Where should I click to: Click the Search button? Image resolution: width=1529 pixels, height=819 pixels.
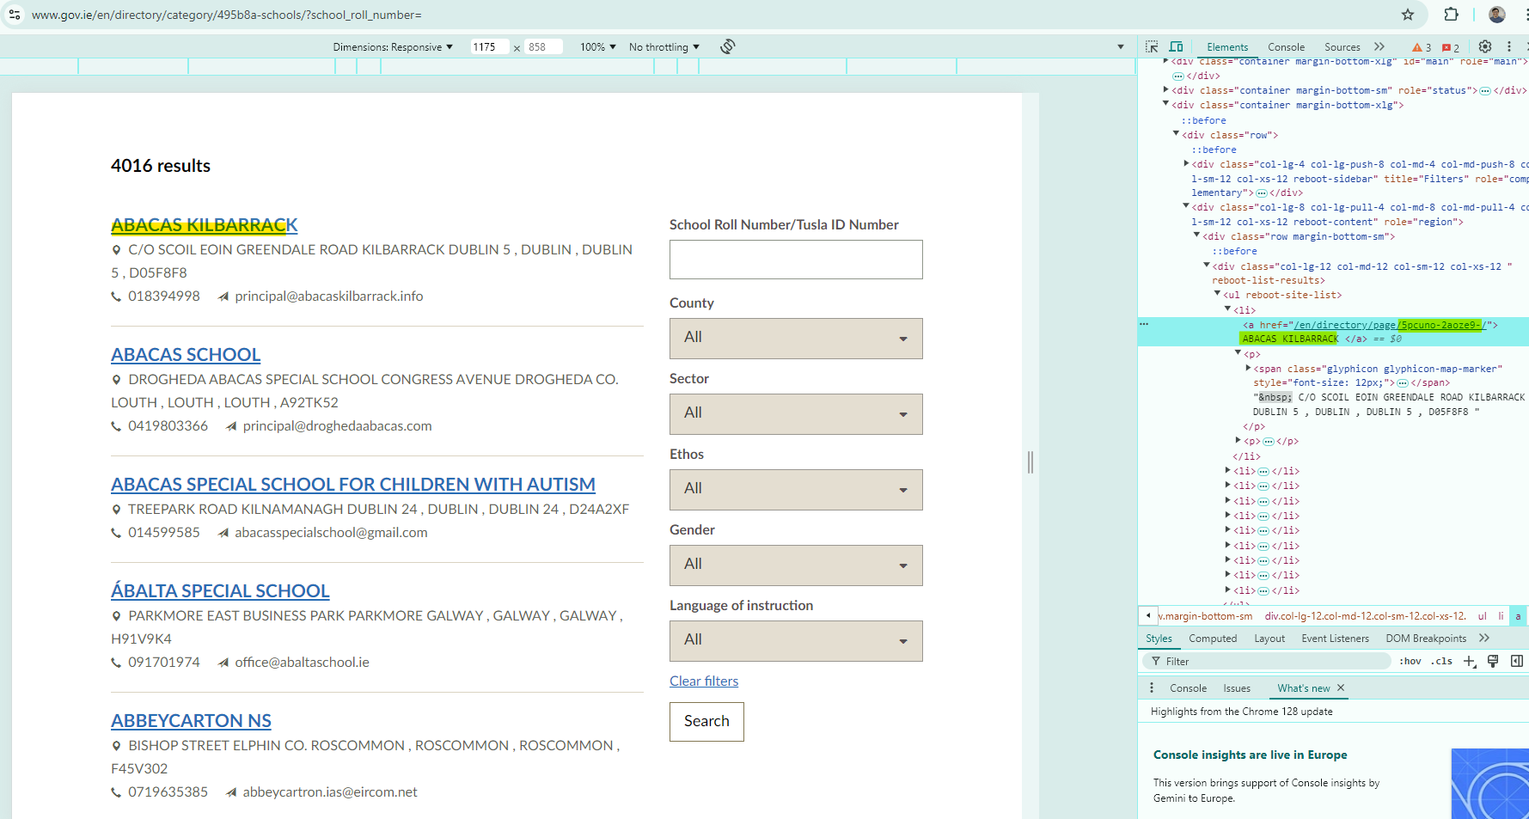706,721
